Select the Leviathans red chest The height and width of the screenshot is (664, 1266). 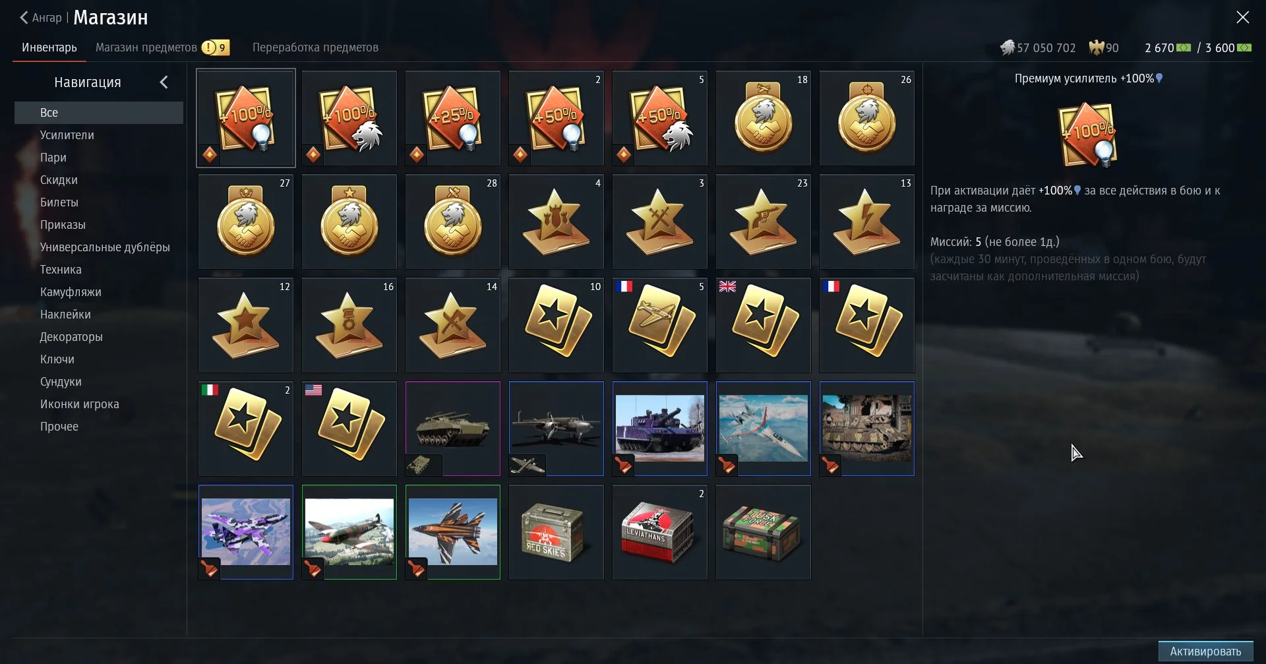point(659,532)
